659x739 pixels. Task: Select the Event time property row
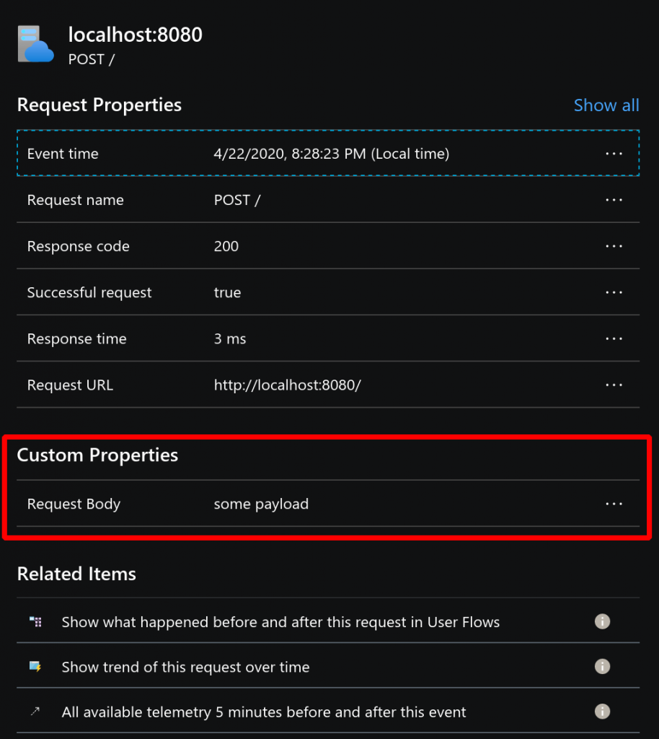pos(328,153)
